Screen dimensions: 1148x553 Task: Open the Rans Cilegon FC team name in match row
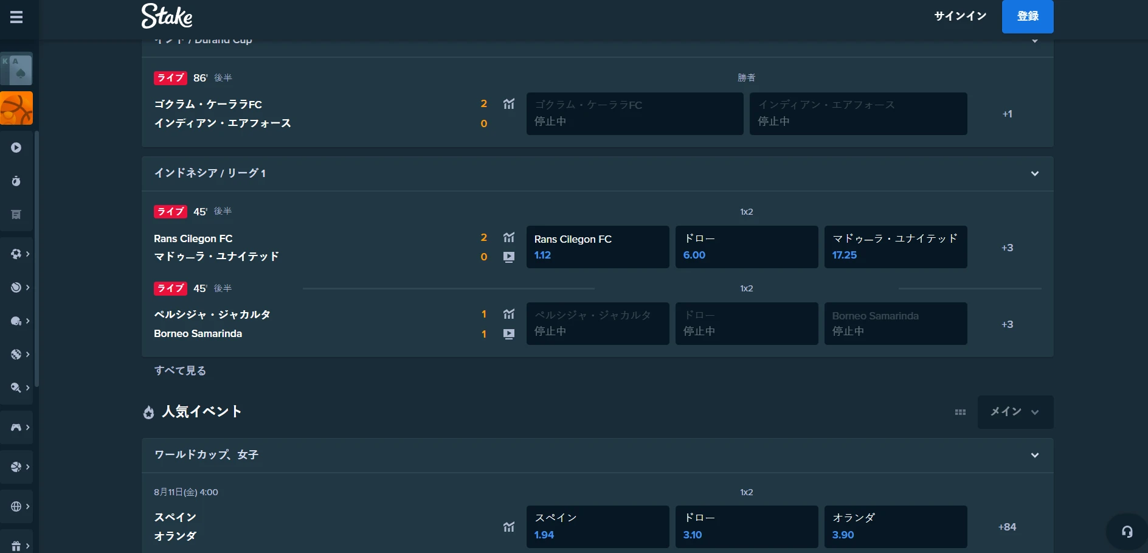(x=193, y=238)
